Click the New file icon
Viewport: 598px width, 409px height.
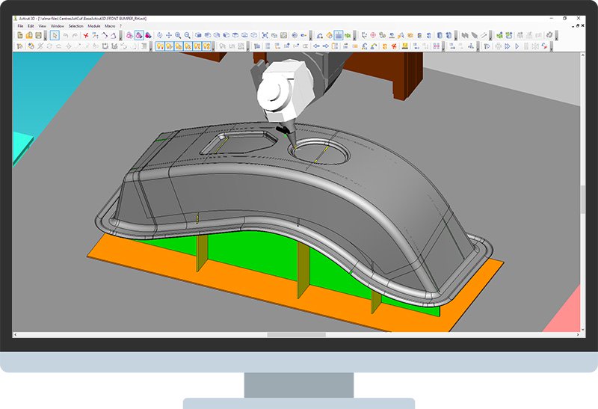click(x=20, y=35)
